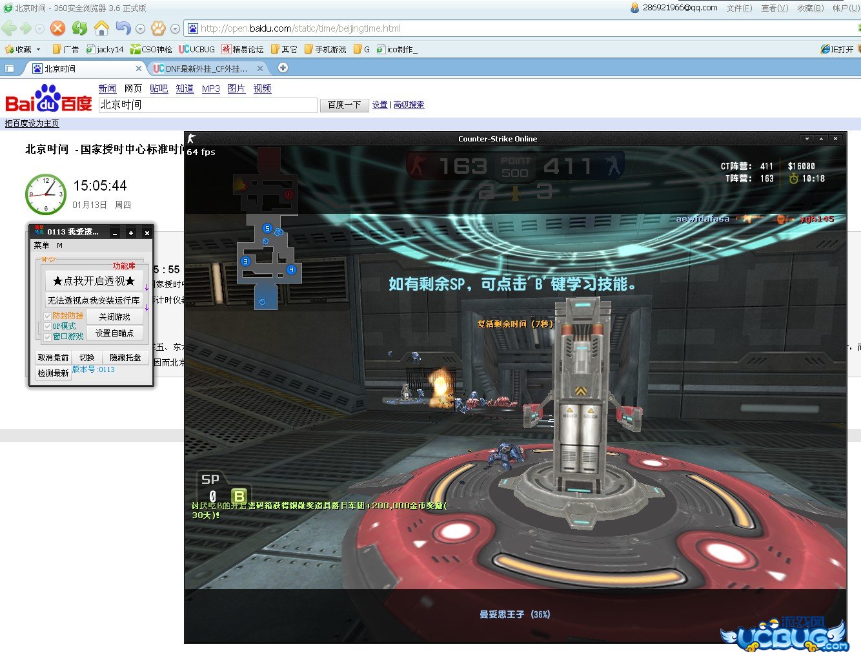
Task: Open the 菜单 menu in the 0113 tool window
Action: coord(41,245)
